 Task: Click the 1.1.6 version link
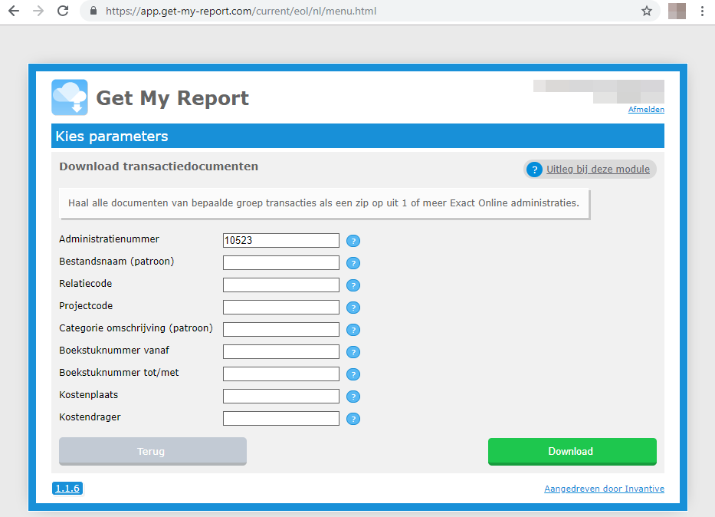pos(67,489)
